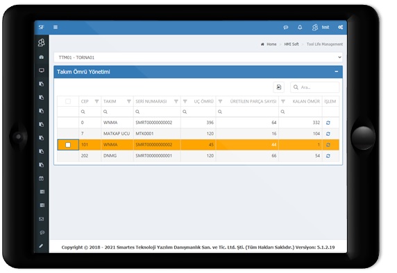397x273 pixels.
Task: Click the export file icon button
Action: 279,87
